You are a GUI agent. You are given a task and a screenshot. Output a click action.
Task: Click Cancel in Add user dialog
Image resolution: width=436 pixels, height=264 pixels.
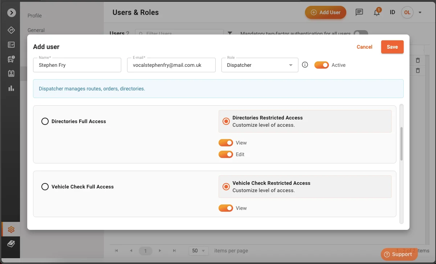pyautogui.click(x=364, y=47)
